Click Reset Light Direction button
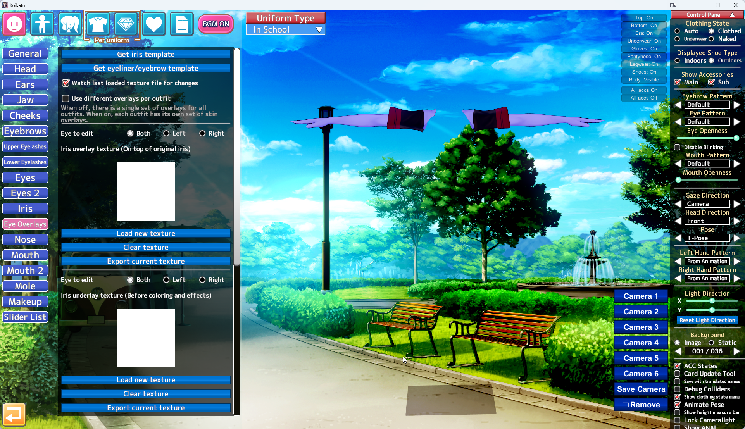 click(x=707, y=320)
